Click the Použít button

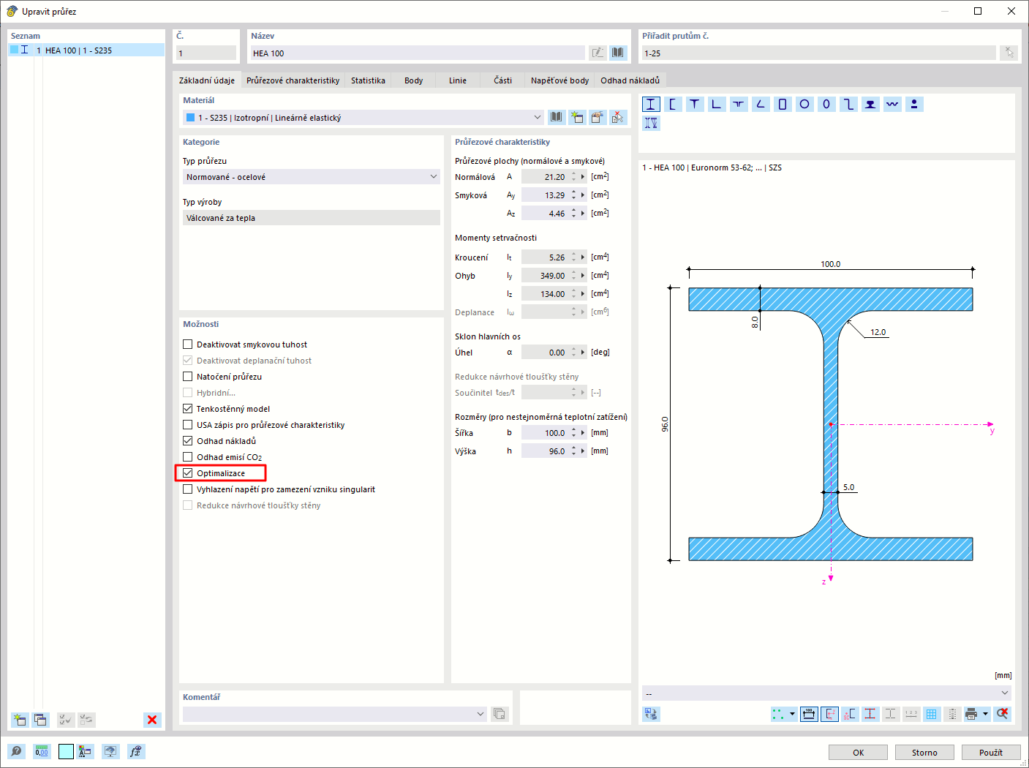pyautogui.click(x=991, y=753)
